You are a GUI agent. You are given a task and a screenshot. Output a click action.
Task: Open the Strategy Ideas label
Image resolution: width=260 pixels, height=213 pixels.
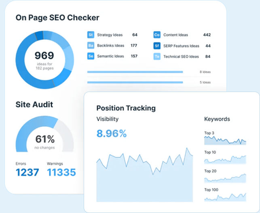[x=110, y=35]
